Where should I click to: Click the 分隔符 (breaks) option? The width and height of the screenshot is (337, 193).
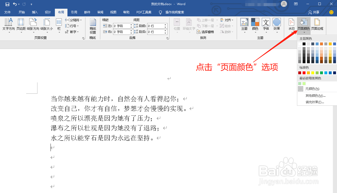(x=74, y=20)
